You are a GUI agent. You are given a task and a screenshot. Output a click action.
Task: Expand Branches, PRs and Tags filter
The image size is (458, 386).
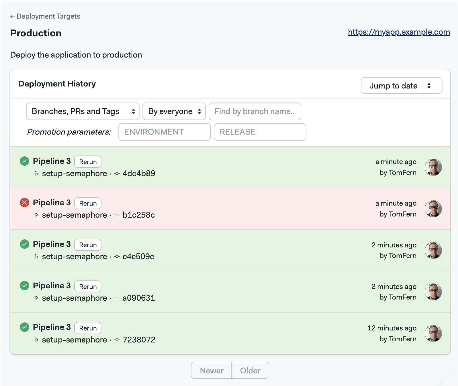point(83,111)
